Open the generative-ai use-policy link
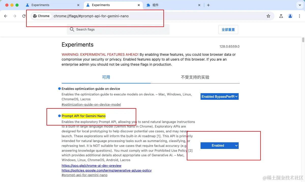305x182 pixels. (106, 170)
